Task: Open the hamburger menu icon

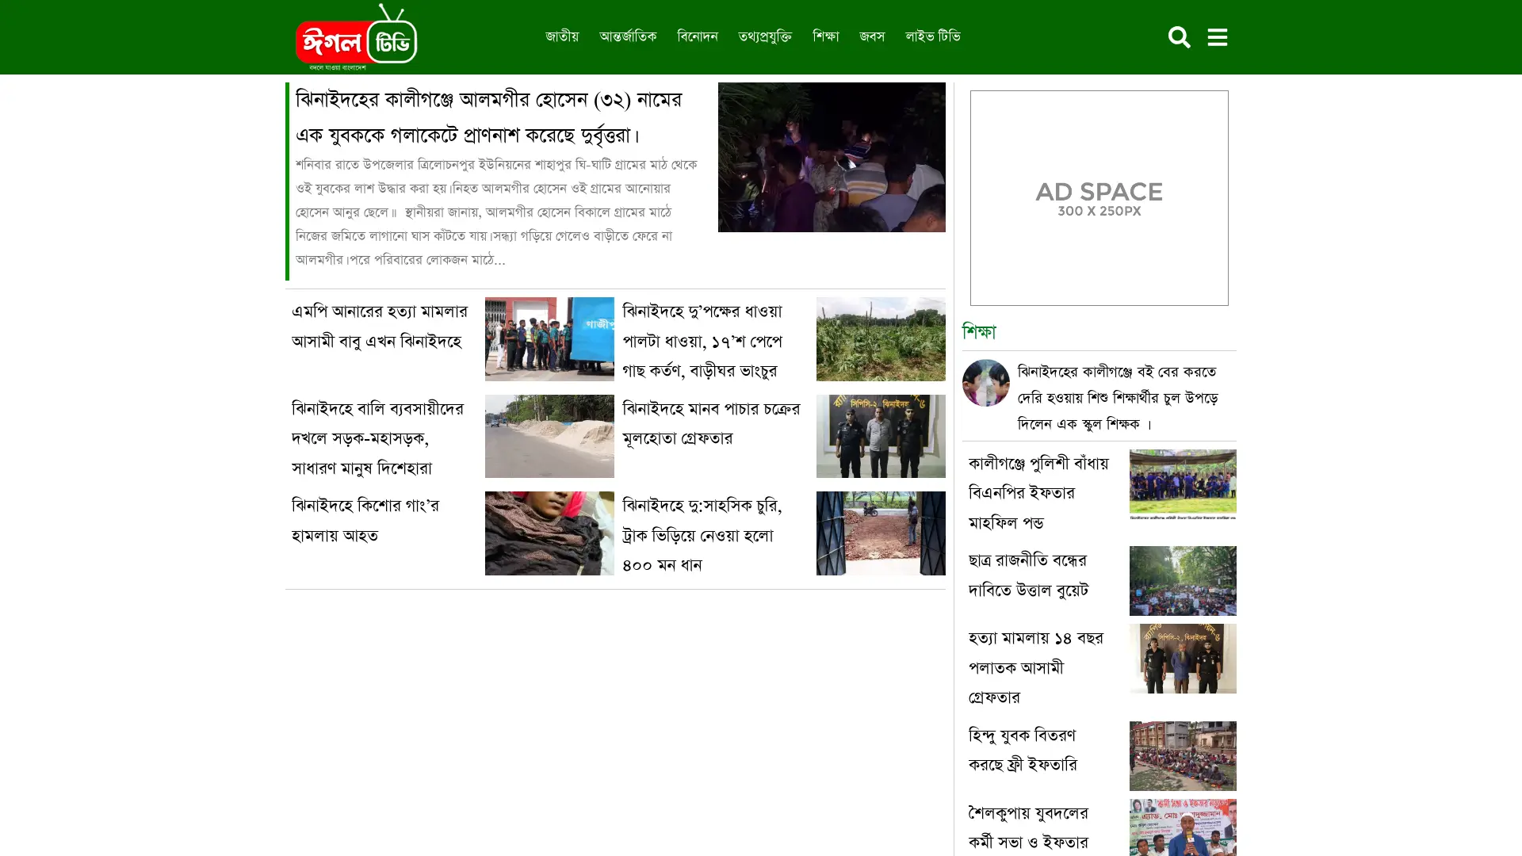Action: pyautogui.click(x=1218, y=37)
